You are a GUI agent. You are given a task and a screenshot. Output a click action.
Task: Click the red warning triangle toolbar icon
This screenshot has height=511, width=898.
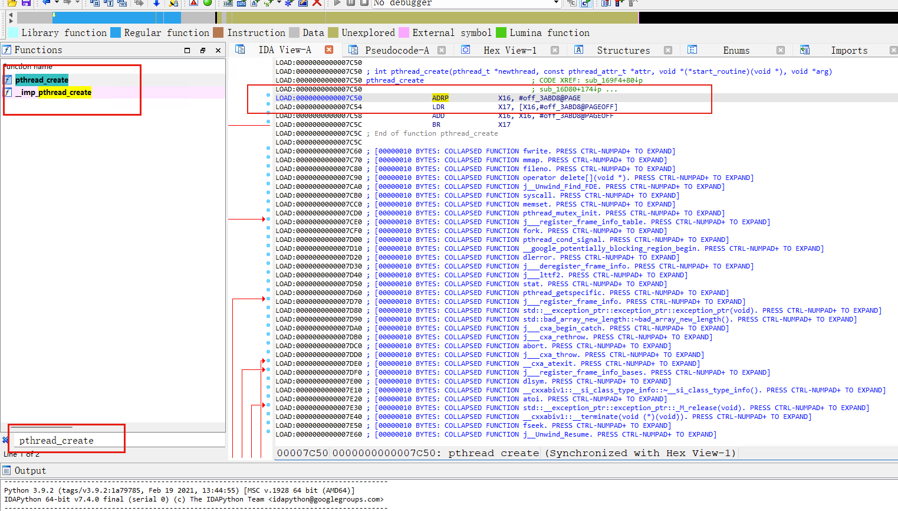point(193,2)
